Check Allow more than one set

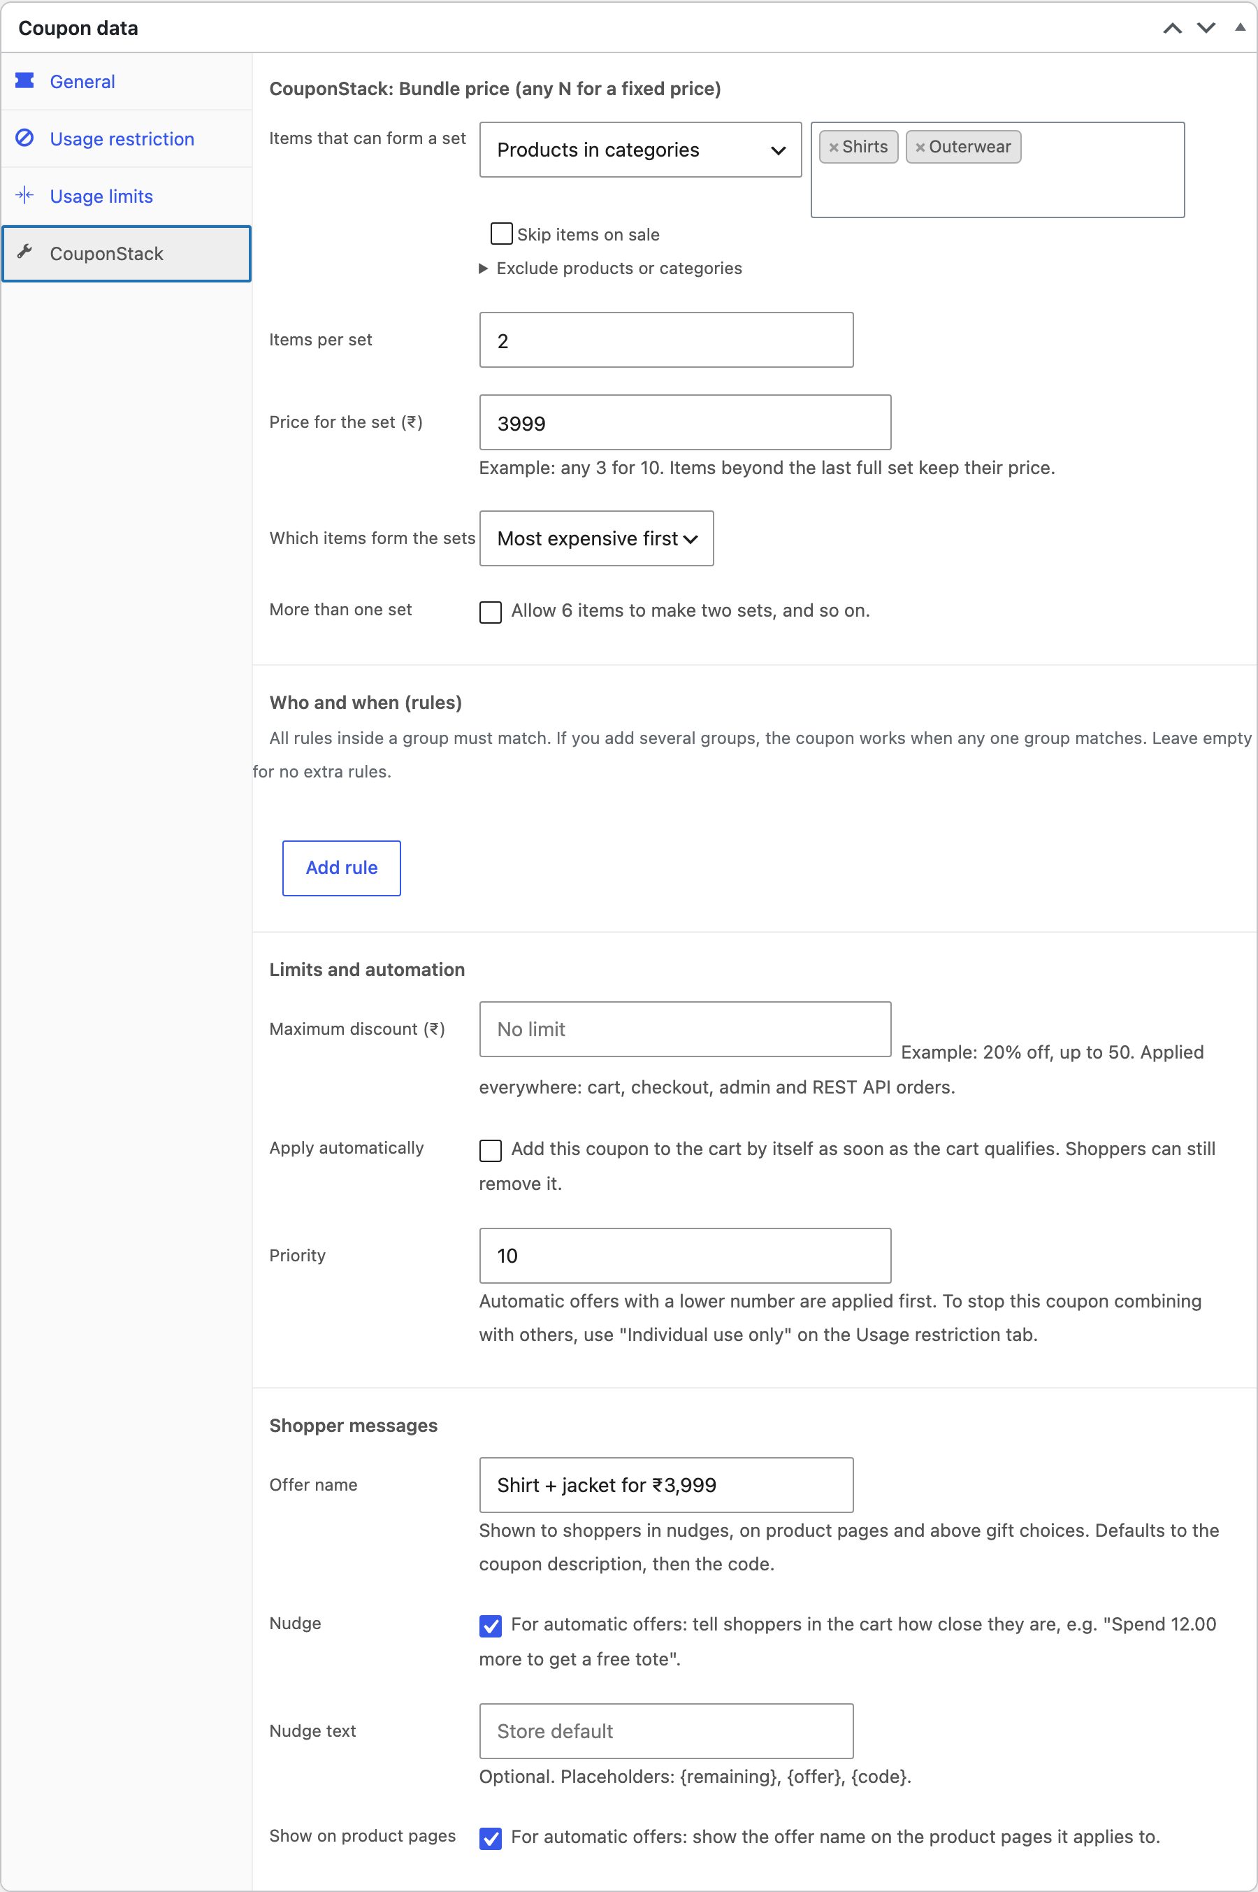pos(490,612)
